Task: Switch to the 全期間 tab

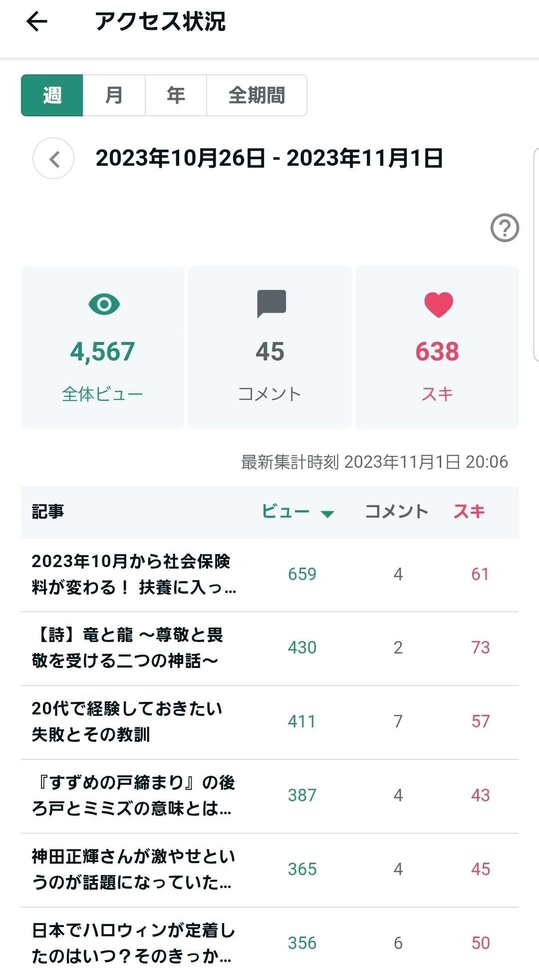Action: point(257,95)
